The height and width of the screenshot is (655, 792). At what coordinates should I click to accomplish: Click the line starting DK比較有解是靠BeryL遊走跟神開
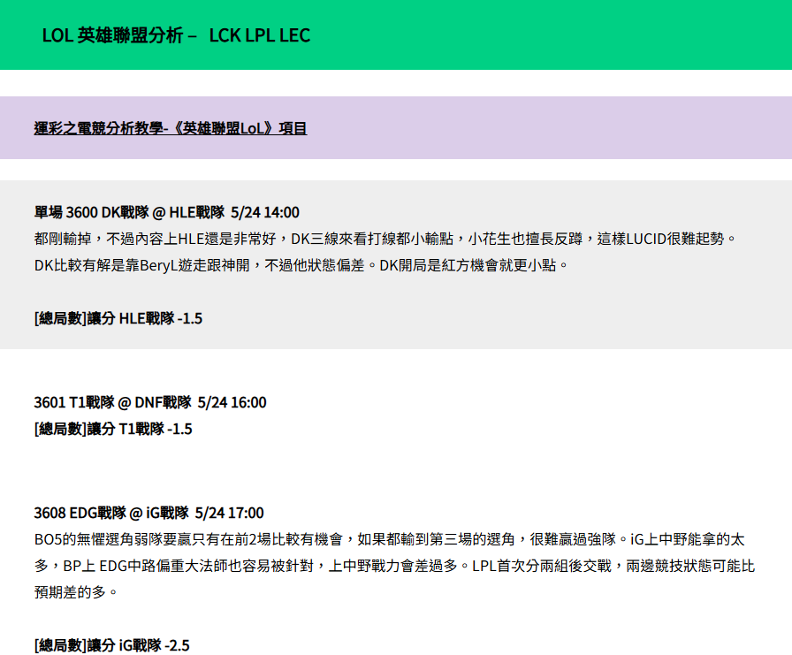pos(301,265)
